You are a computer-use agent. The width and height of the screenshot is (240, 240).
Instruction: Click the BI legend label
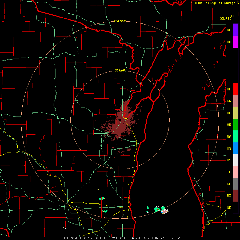(229, 196)
